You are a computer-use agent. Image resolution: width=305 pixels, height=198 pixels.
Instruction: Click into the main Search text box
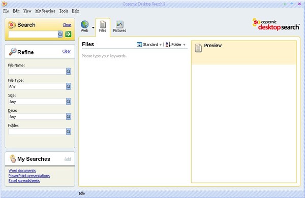(33, 34)
